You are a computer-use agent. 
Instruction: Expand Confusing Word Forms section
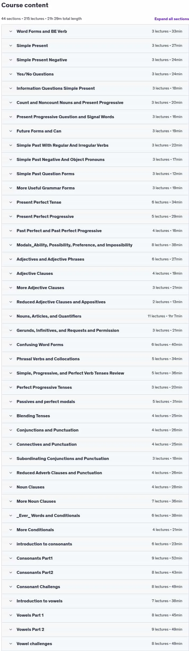coord(95,345)
